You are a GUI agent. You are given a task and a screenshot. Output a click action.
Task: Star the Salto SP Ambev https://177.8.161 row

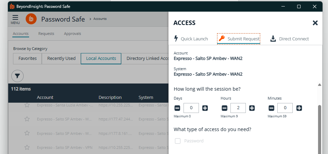click(x=27, y=133)
